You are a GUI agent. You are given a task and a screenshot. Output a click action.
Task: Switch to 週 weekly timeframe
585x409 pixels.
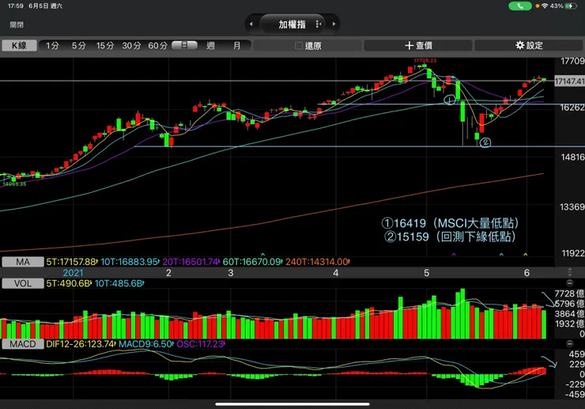point(211,46)
